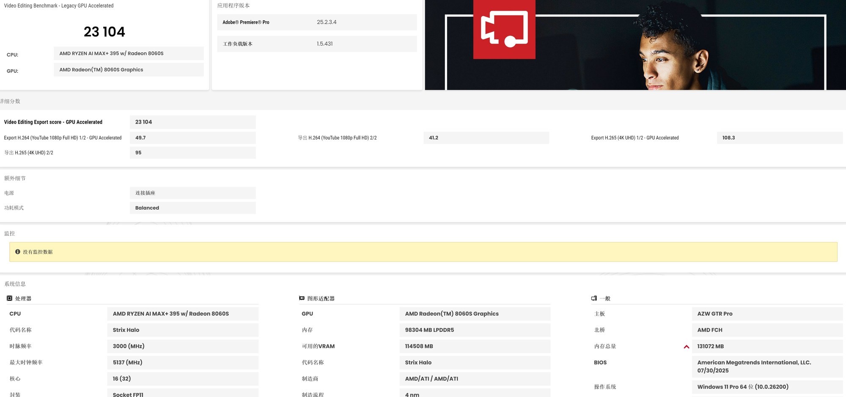Image resolution: width=846 pixels, height=397 pixels.
Task: Select the Windows 11 Pro operating system value
Action: 742,387
